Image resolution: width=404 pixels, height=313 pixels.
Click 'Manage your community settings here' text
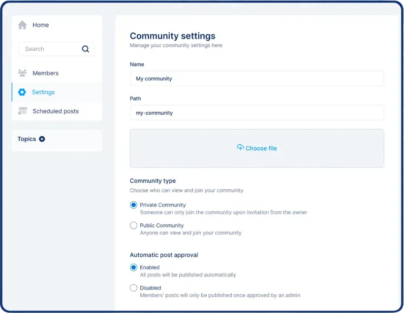tap(176, 45)
